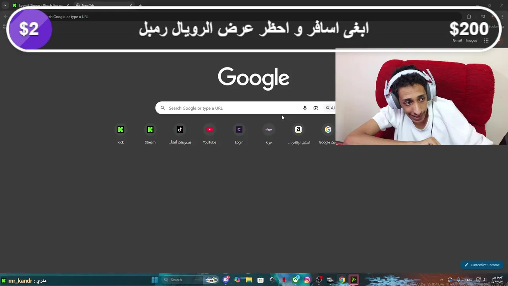Open the taskbar clock and date
This screenshot has width=508, height=286.
coord(497,280)
